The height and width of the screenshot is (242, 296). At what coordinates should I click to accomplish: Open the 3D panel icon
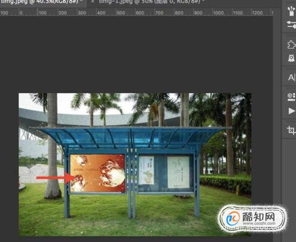(x=291, y=97)
